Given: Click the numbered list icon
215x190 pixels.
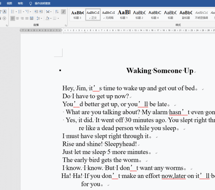Looking at the screenshot, I should (x=20, y=11).
